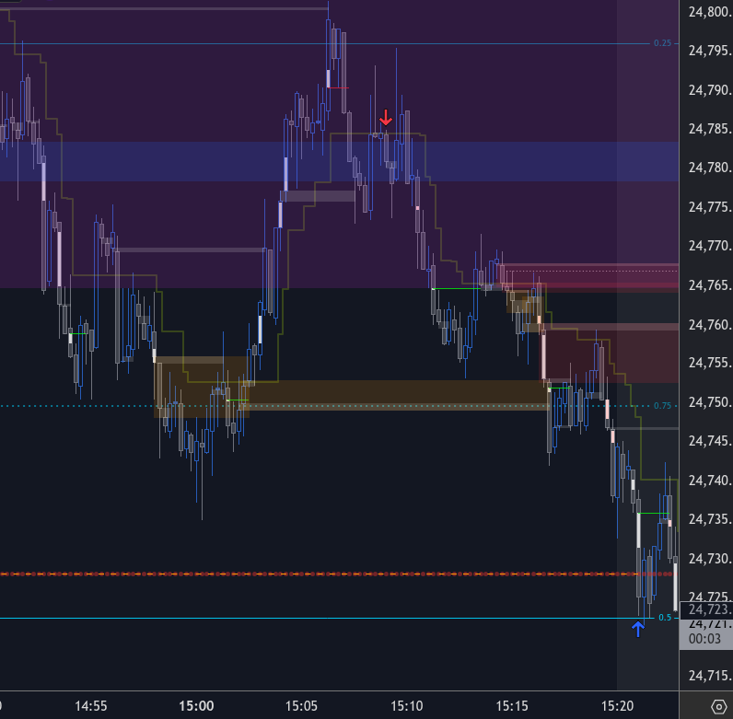
Task: Click the 24,715 price scale label
Action: (710, 675)
